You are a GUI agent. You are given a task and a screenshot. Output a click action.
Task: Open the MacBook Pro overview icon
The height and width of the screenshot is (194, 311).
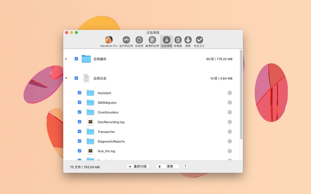pos(109,40)
